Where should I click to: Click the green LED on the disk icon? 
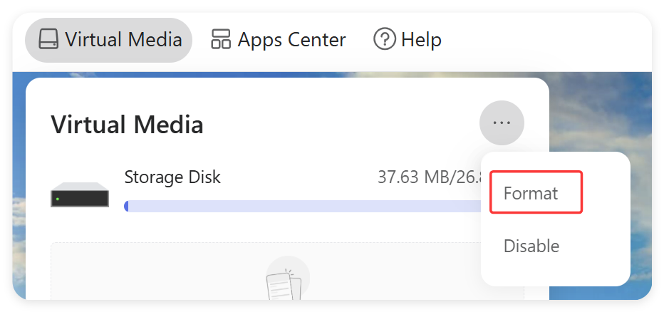58,199
